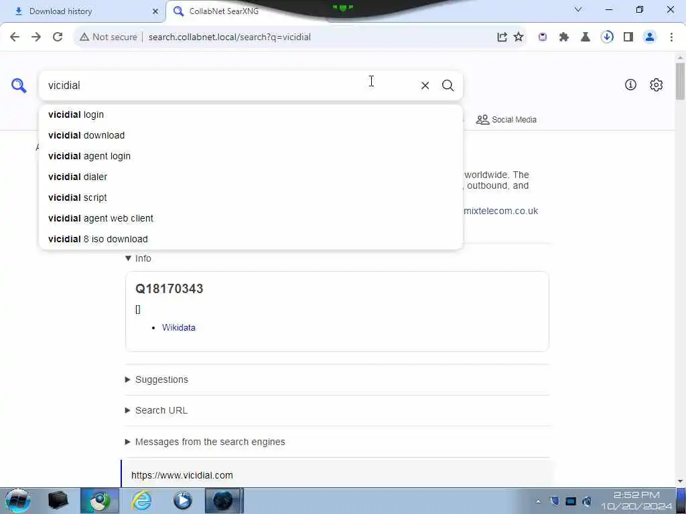
Task: Expand Messages from the search engines
Action: pyautogui.click(x=205, y=442)
